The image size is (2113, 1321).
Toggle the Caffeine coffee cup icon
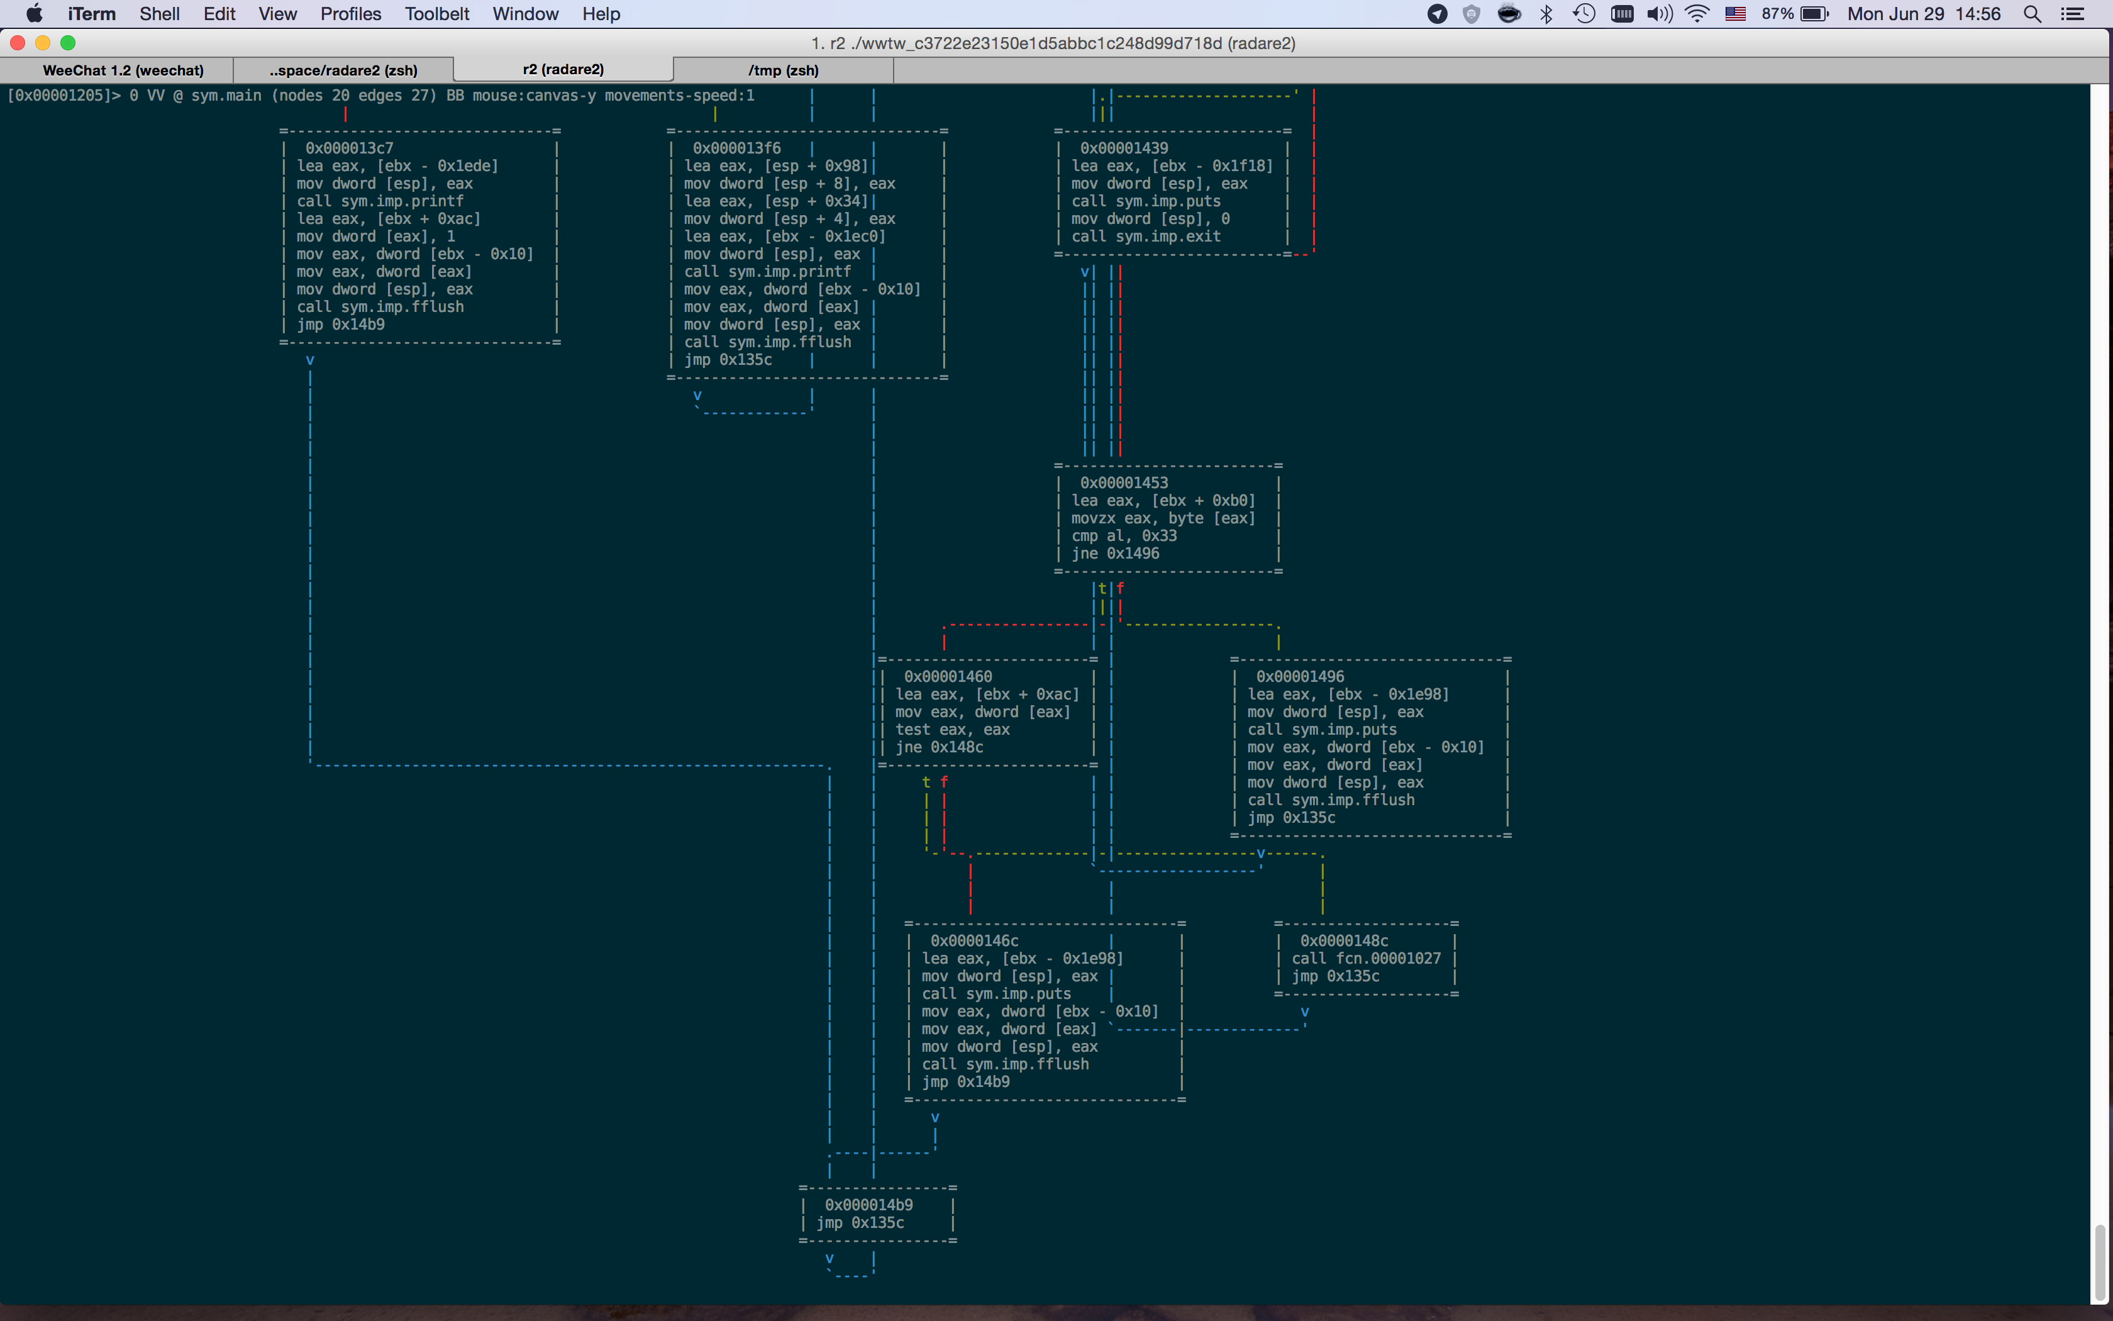pyautogui.click(x=1509, y=14)
